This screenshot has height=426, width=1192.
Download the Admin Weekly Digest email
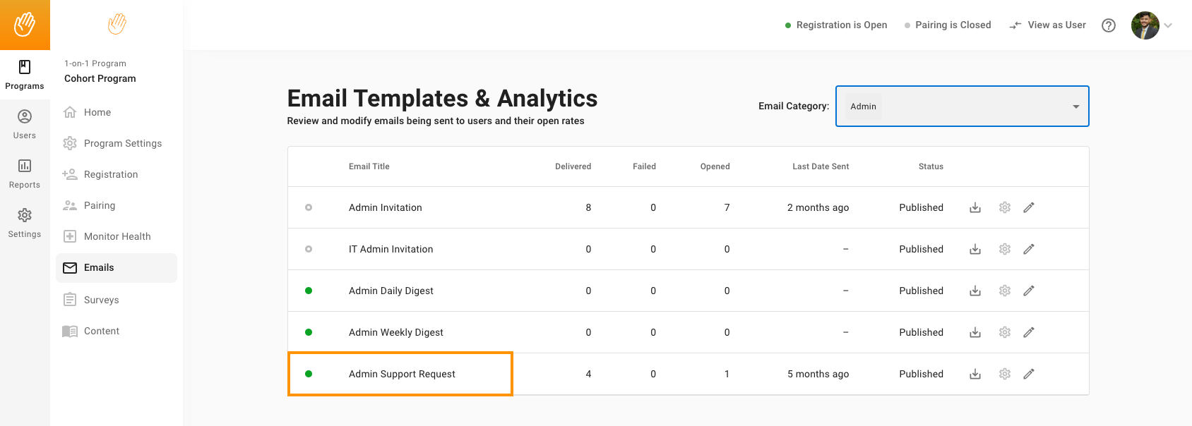pos(975,332)
